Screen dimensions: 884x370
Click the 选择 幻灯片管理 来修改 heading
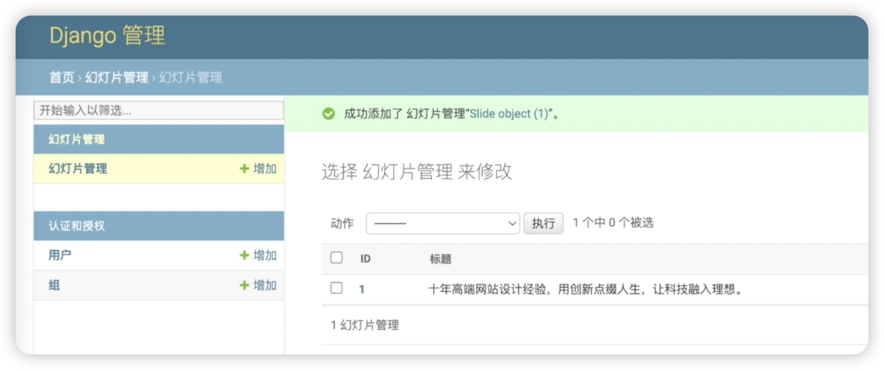pyautogui.click(x=416, y=172)
